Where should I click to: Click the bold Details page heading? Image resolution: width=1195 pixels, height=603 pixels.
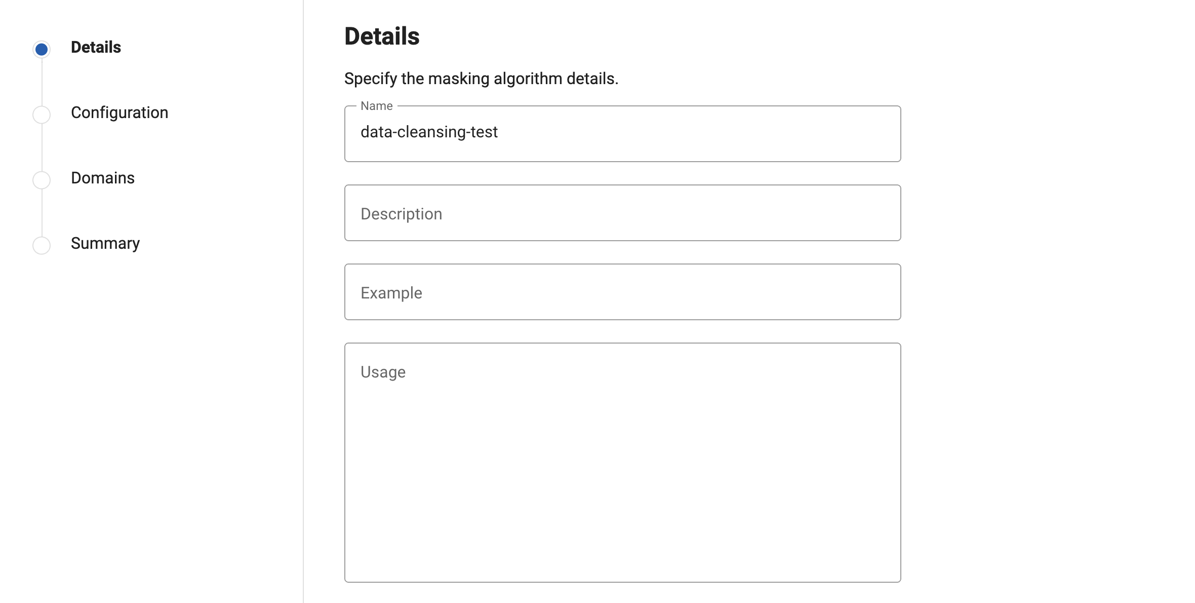coord(382,36)
